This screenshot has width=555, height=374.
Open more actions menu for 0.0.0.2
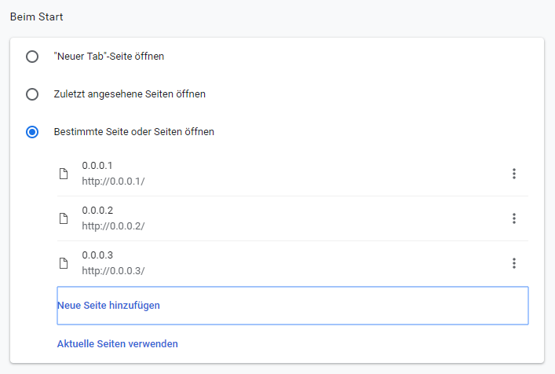pos(514,218)
